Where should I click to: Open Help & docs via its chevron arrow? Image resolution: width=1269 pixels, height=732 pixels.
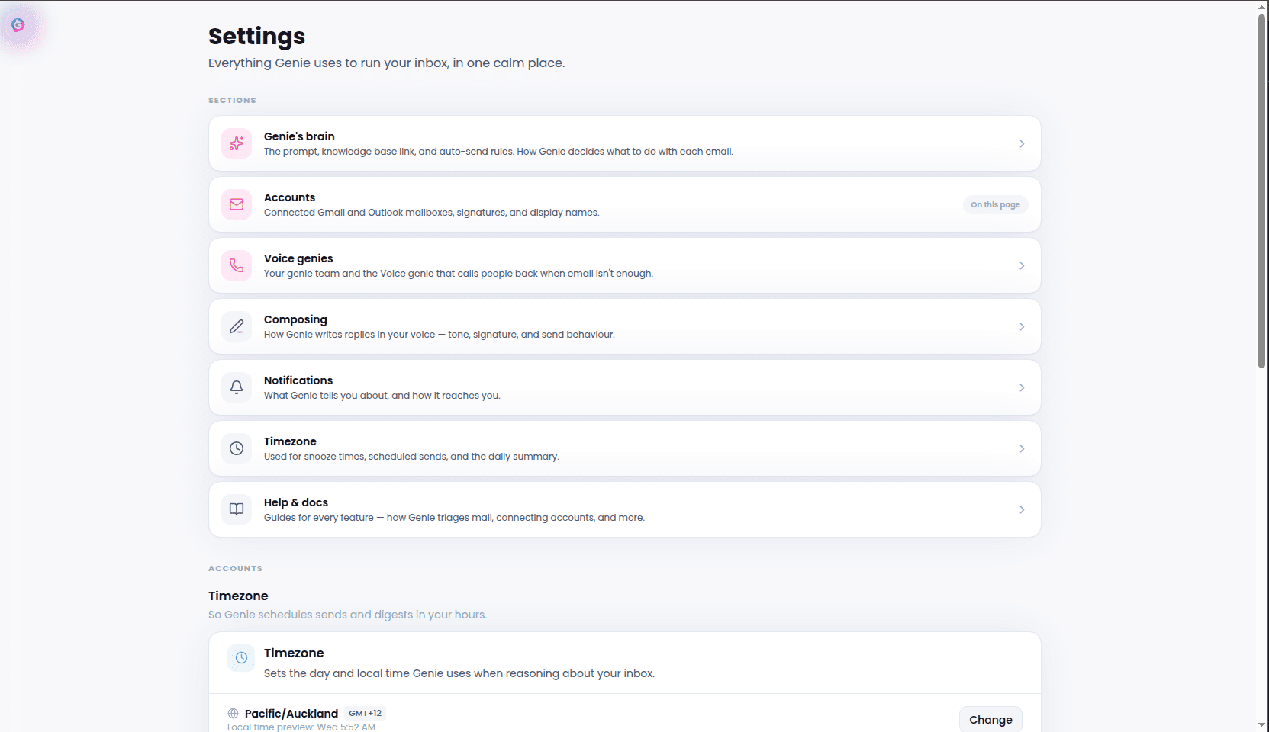pyautogui.click(x=1022, y=509)
